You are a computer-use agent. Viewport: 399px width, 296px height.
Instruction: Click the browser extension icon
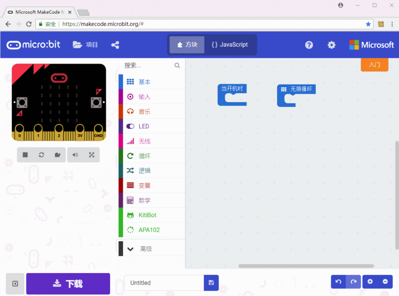pyautogui.click(x=381, y=24)
